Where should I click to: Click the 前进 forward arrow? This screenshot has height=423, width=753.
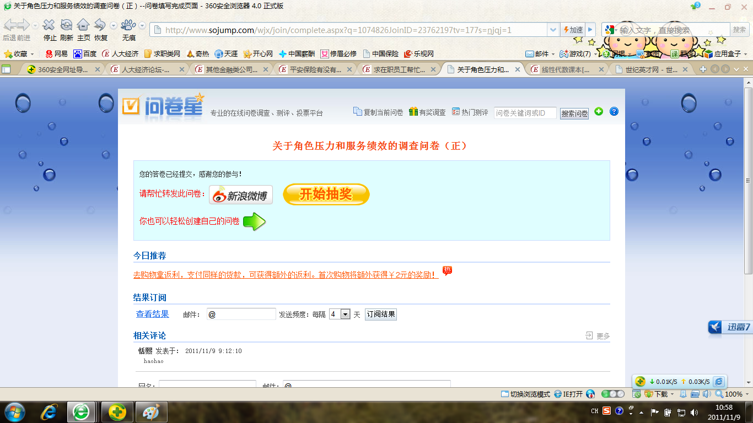pos(23,25)
